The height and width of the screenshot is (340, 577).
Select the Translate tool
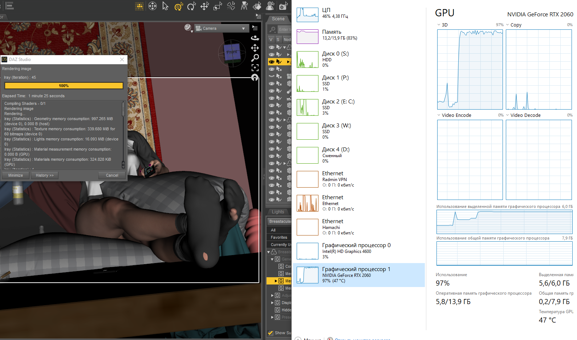[x=204, y=6]
